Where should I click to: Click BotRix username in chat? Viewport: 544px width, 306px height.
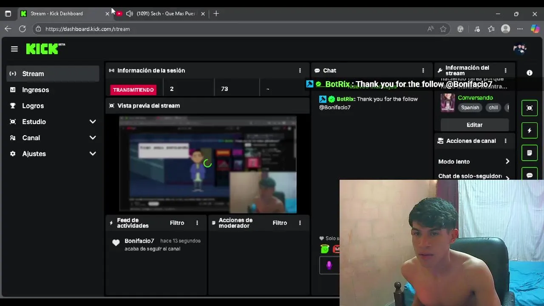tap(346, 99)
